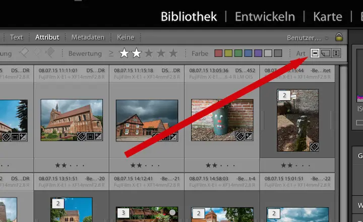Open the Bibliothek module

coord(189,17)
